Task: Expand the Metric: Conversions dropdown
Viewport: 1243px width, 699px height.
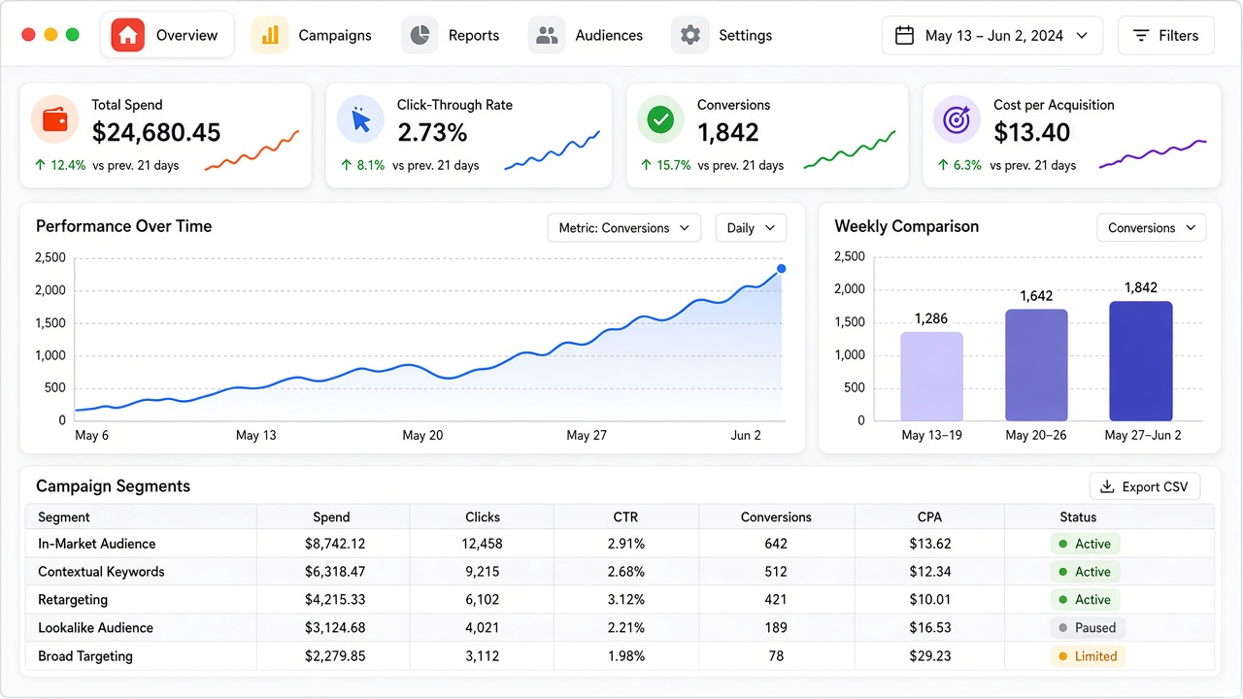Action: (x=623, y=228)
